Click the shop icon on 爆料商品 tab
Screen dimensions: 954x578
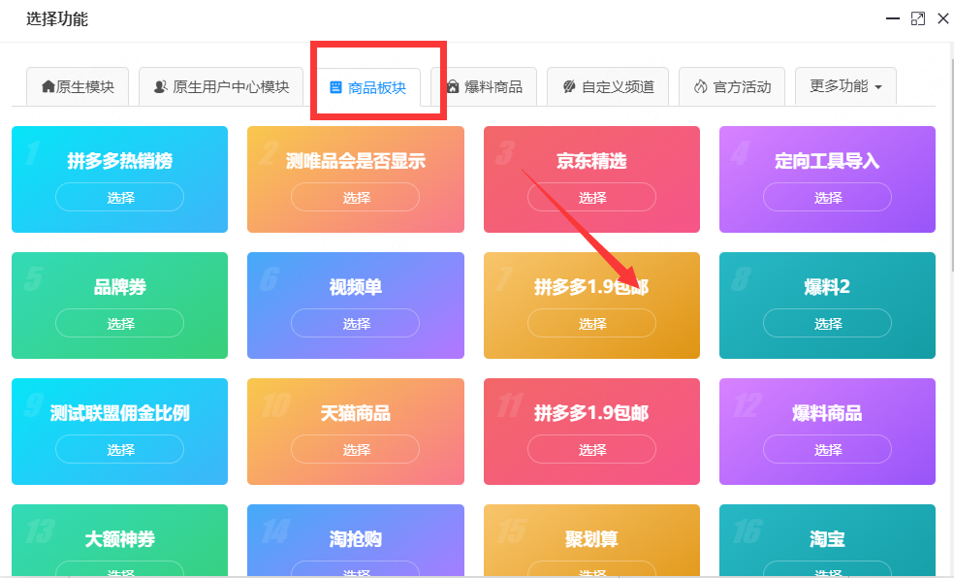pos(453,87)
